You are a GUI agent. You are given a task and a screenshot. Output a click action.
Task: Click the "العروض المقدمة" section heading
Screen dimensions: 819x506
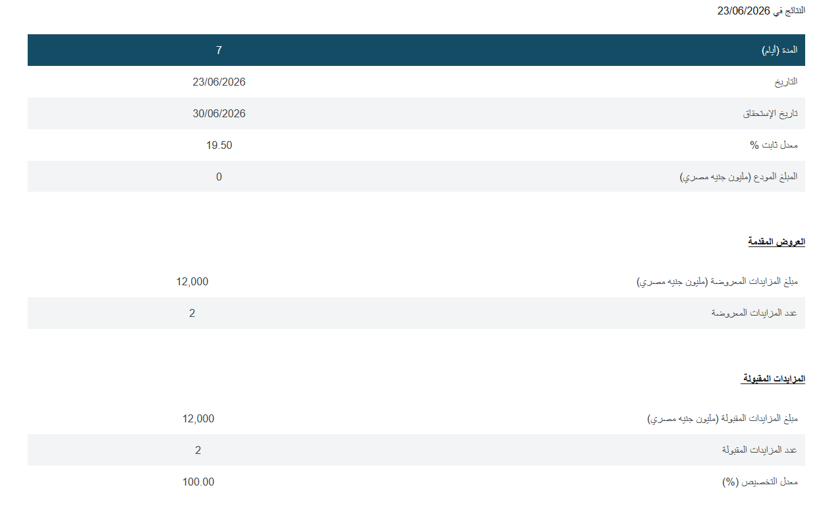(776, 242)
